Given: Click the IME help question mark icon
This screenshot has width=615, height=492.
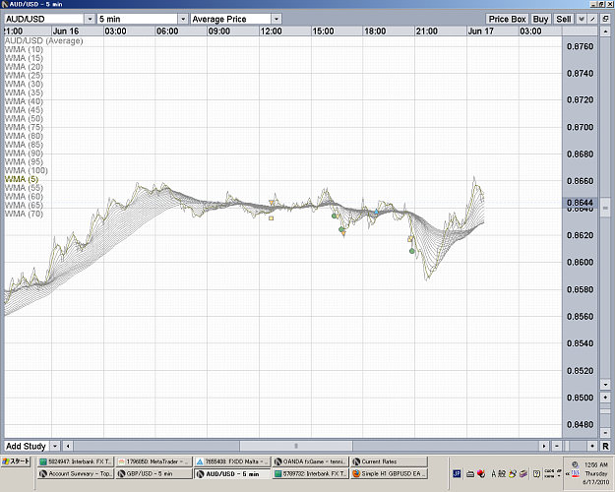Looking at the screenshot, I should (536, 473).
